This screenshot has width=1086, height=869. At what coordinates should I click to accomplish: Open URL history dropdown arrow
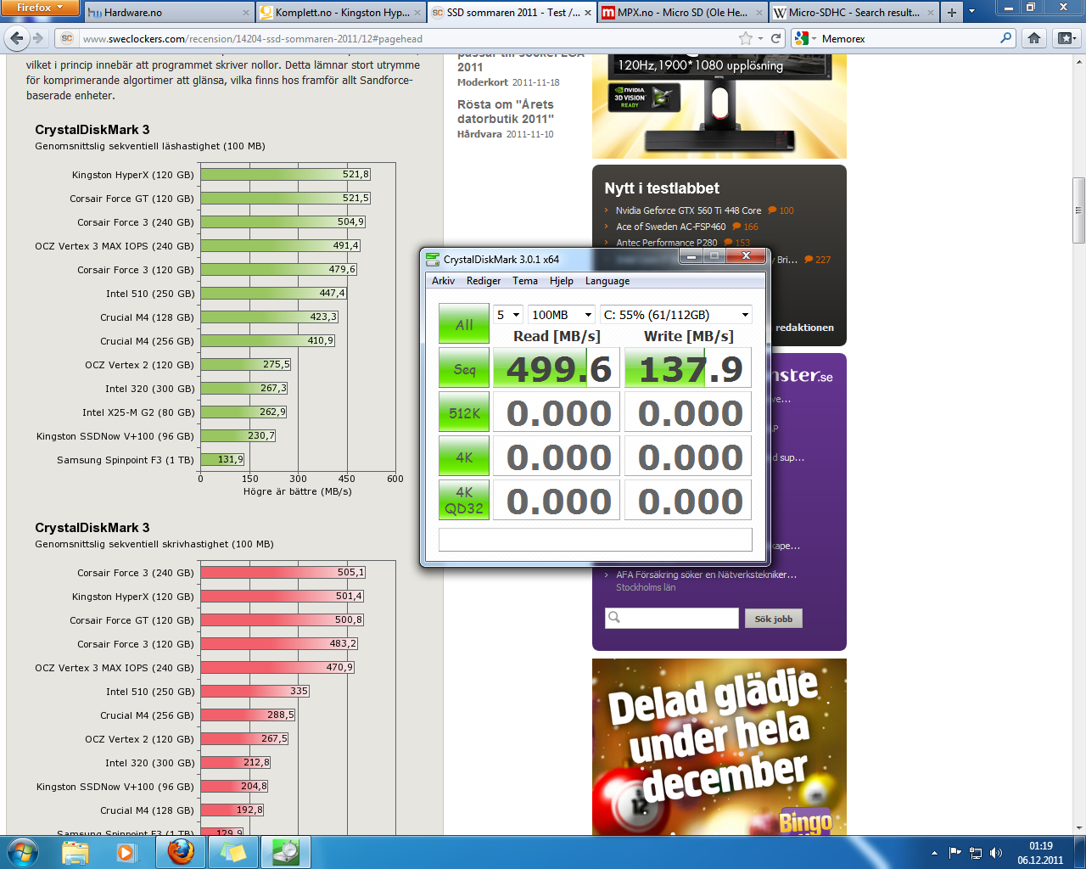tap(761, 38)
